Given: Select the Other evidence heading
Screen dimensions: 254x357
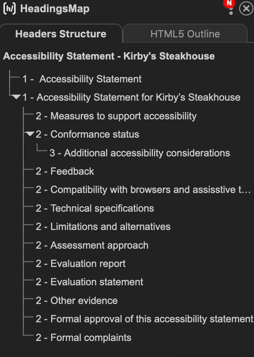Looking at the screenshot, I should pos(77,301).
